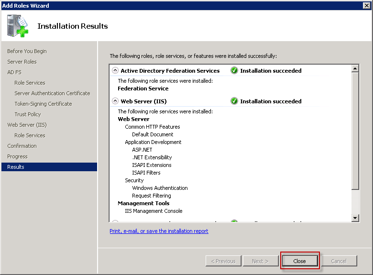Viewport: 373px width, 275px height.
Task: Close the Add Roles Wizard window
Action: pos(367,5)
